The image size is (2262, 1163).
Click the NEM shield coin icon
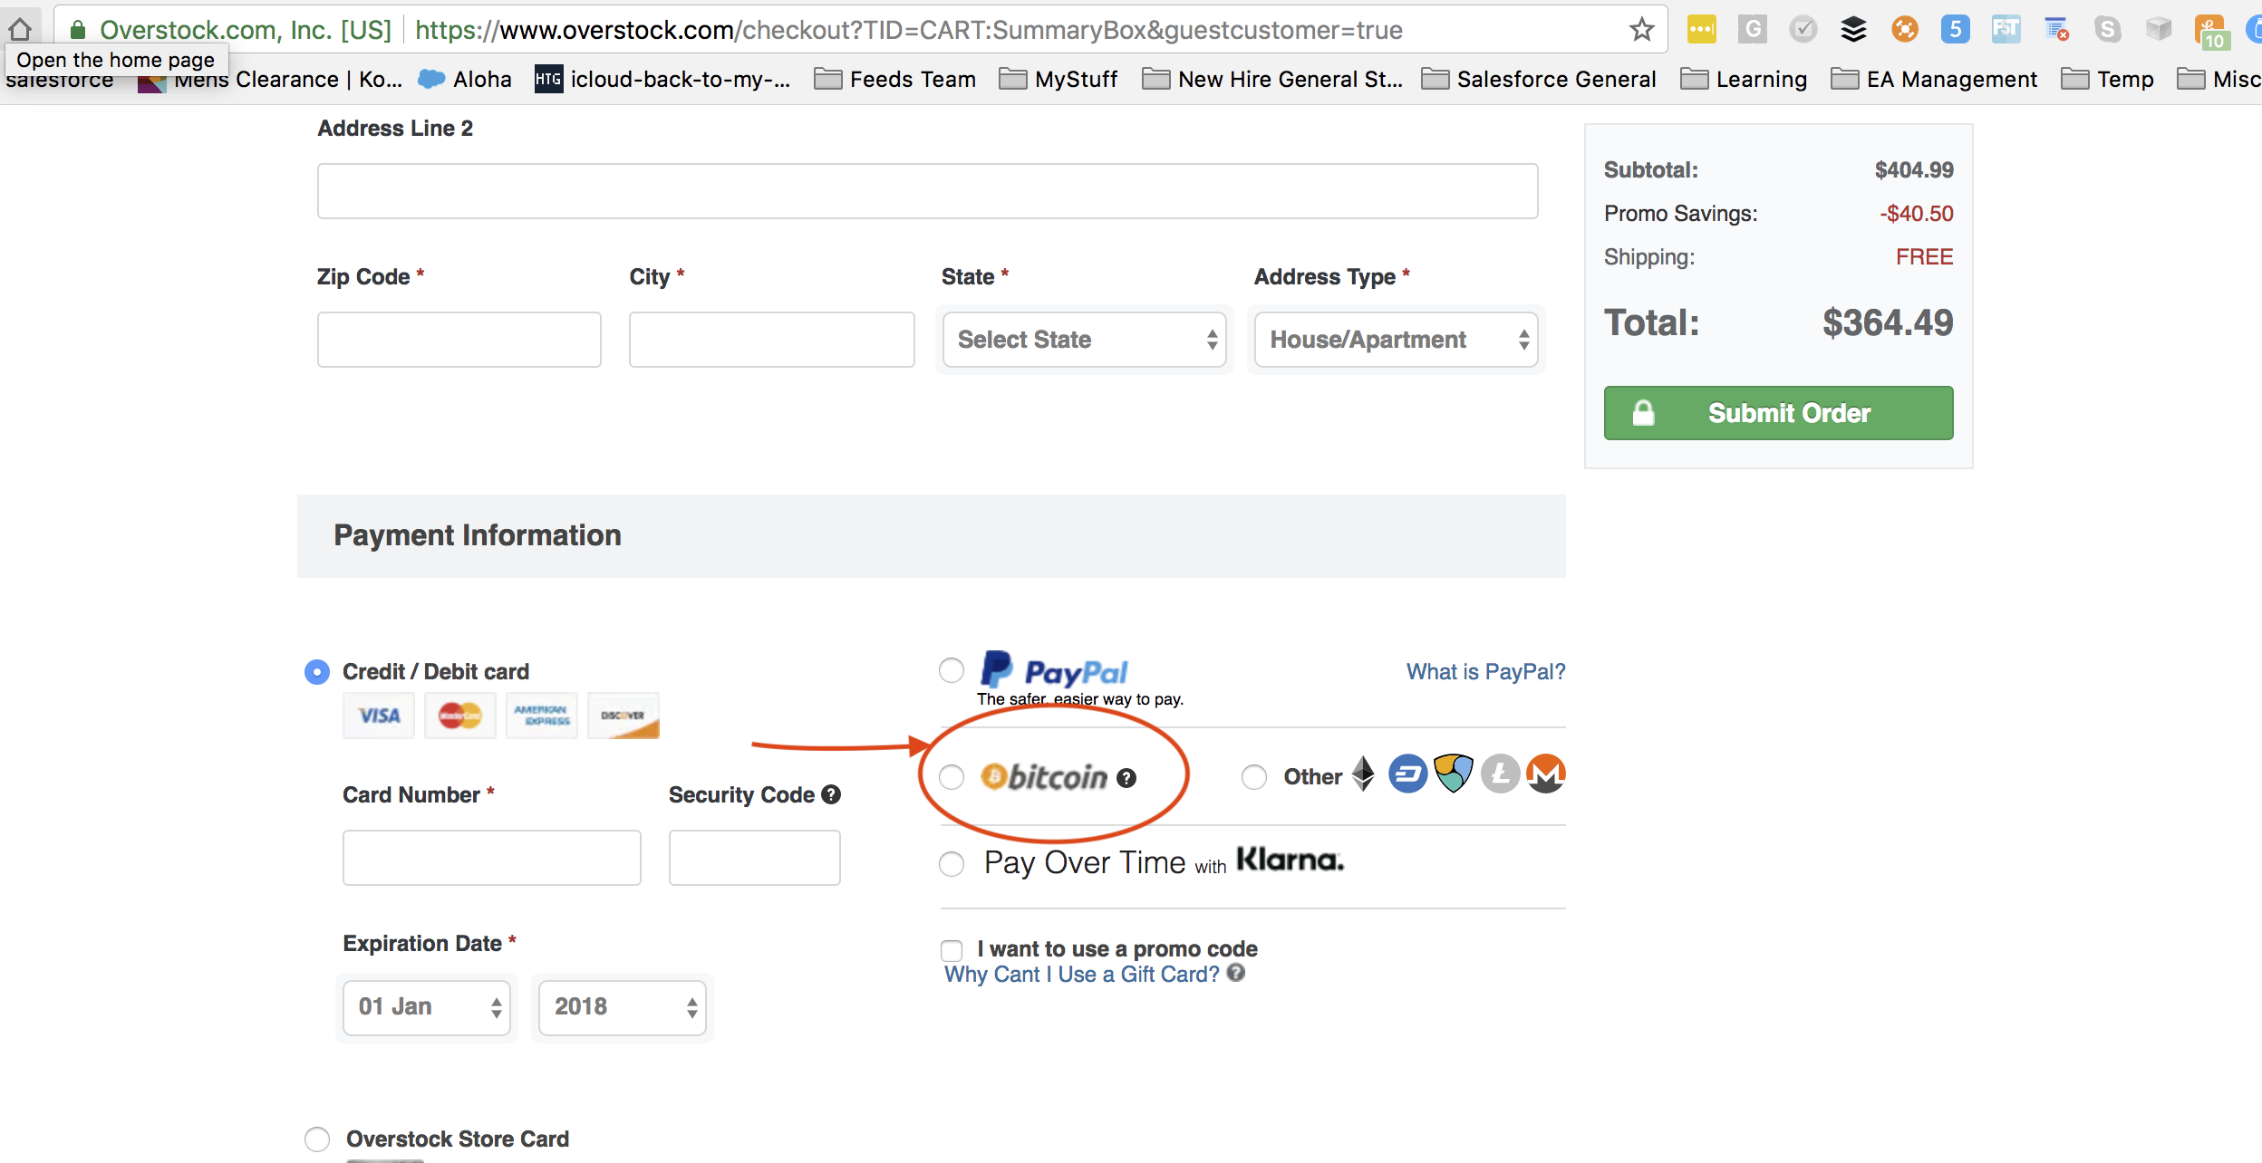(x=1454, y=774)
